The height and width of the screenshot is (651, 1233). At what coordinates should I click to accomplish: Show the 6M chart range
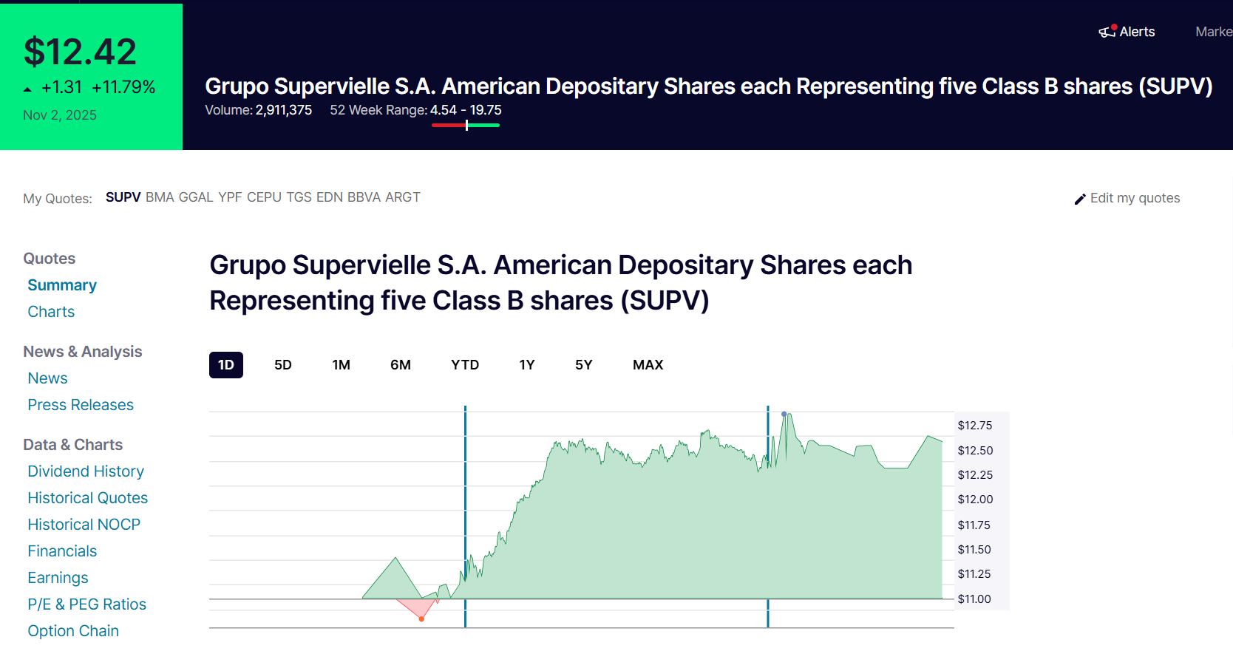pos(400,365)
